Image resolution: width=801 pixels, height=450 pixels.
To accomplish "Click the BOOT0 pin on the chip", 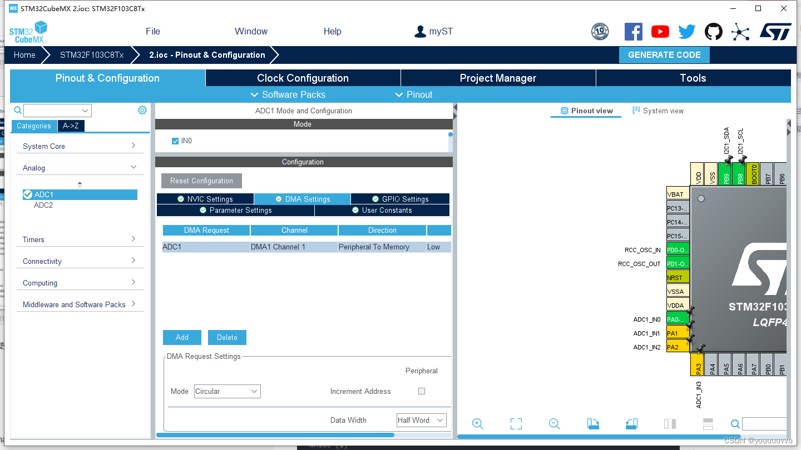I will tap(753, 173).
